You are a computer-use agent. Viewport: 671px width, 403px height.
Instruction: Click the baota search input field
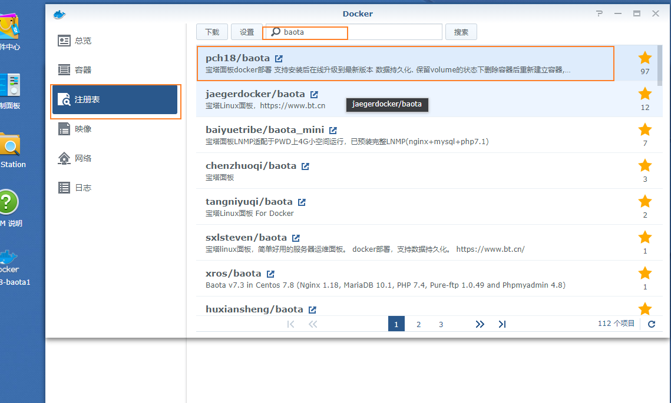[353, 32]
